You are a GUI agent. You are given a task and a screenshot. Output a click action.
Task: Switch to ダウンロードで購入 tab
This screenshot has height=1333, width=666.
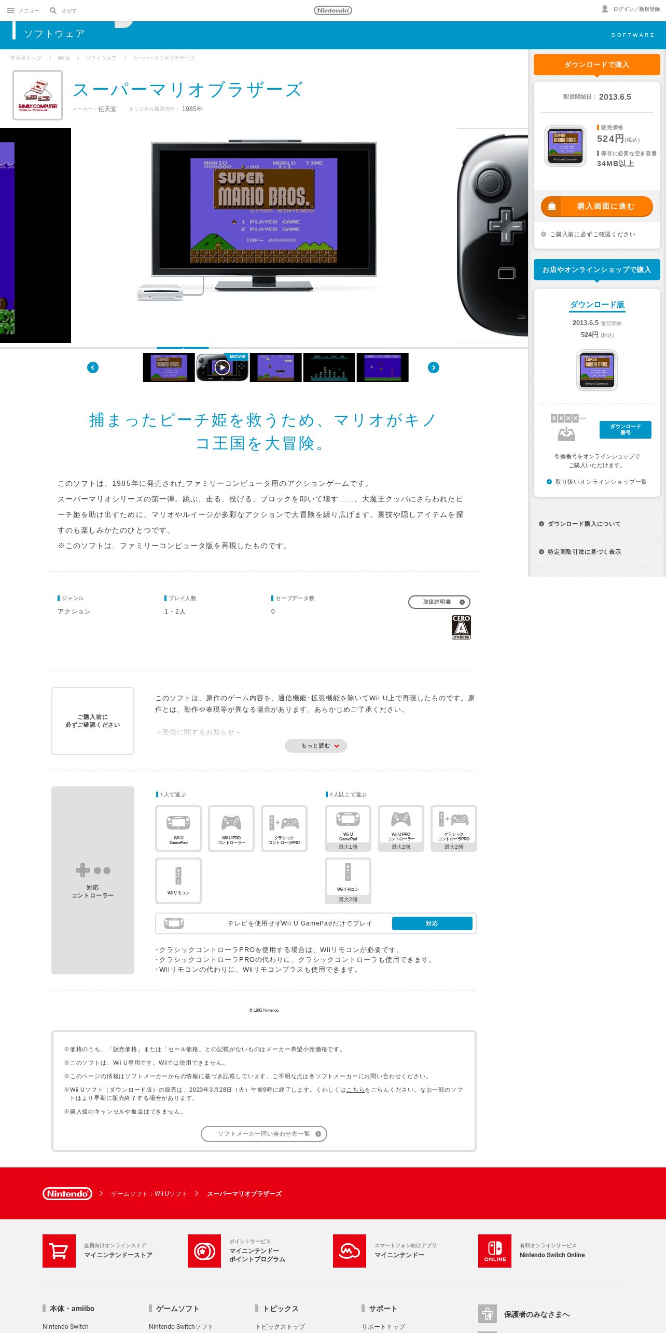[597, 65]
